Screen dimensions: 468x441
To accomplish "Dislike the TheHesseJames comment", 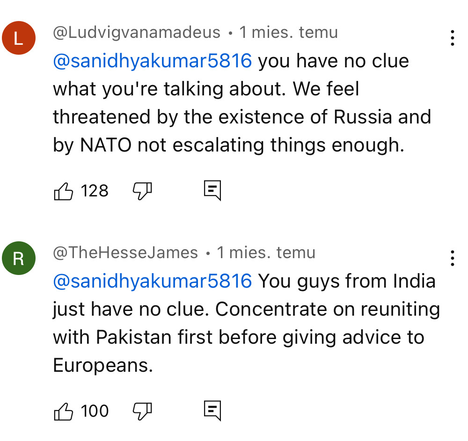I will [x=142, y=411].
